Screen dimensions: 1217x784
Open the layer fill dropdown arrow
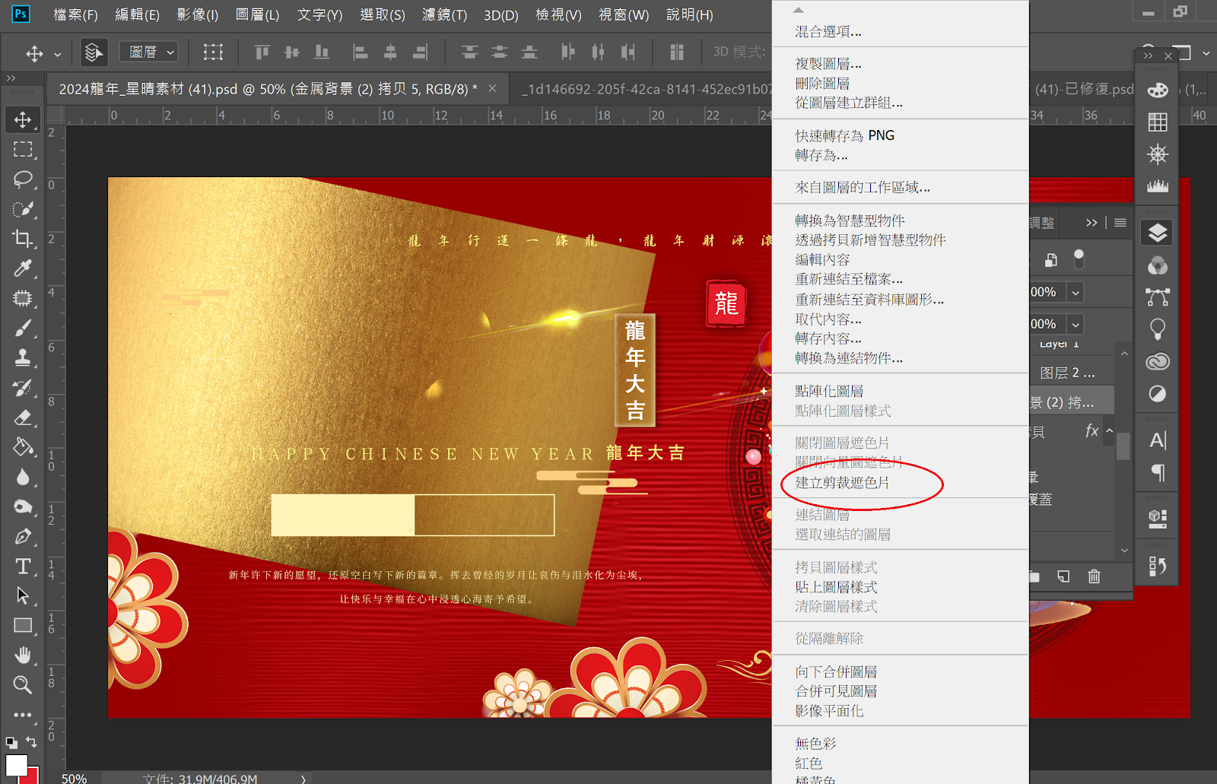1076,324
